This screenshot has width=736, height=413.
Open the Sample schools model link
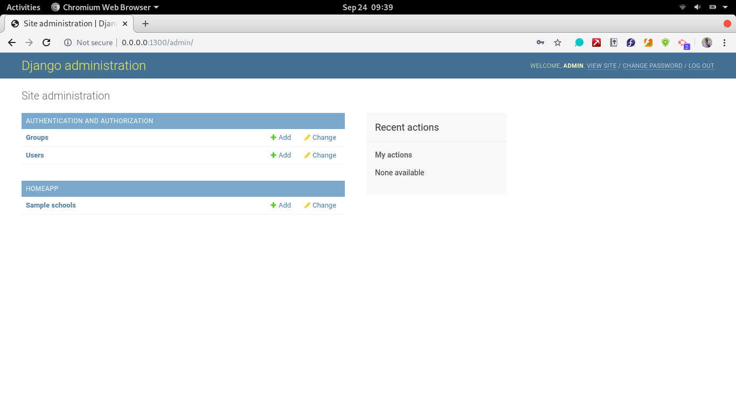[x=51, y=205]
